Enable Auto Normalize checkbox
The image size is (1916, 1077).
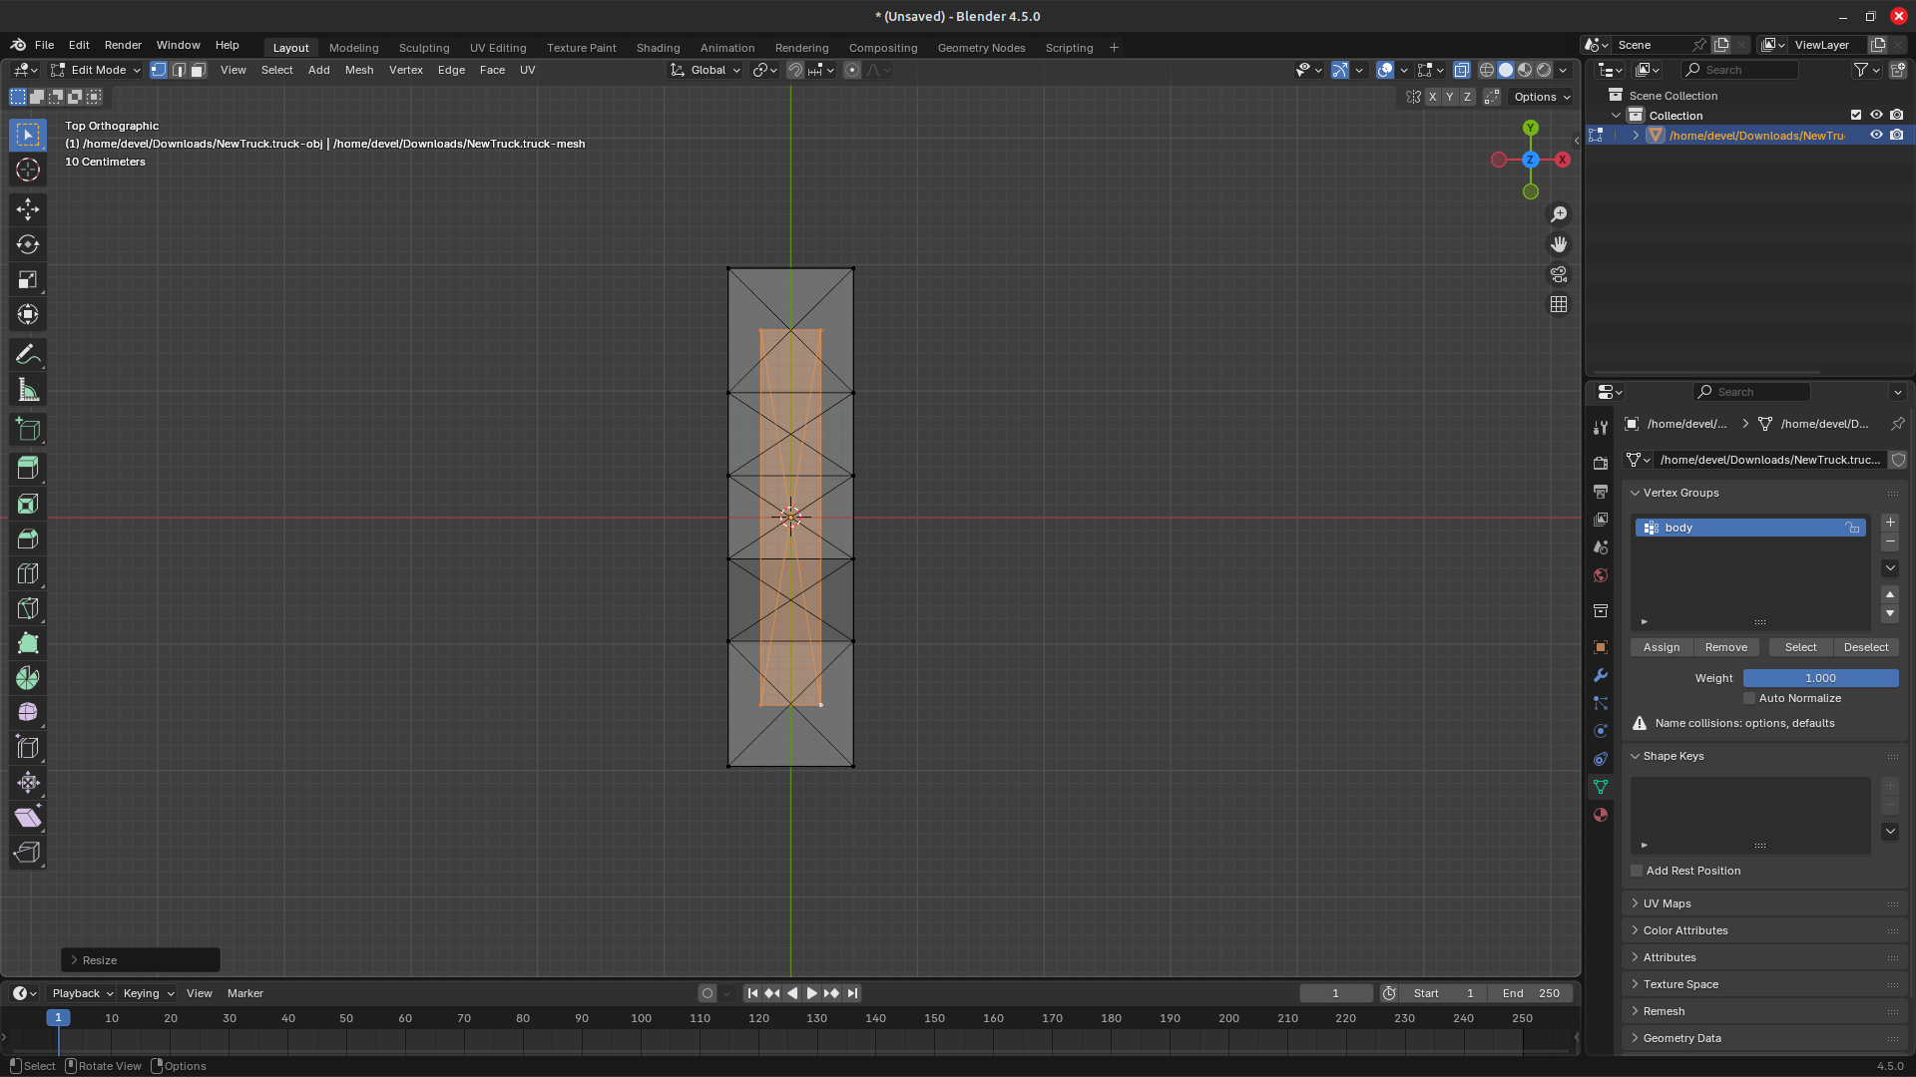point(1749,698)
